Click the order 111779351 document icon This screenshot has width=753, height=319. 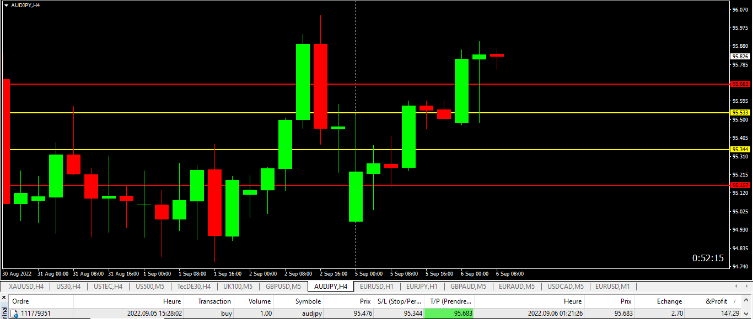click(x=14, y=313)
